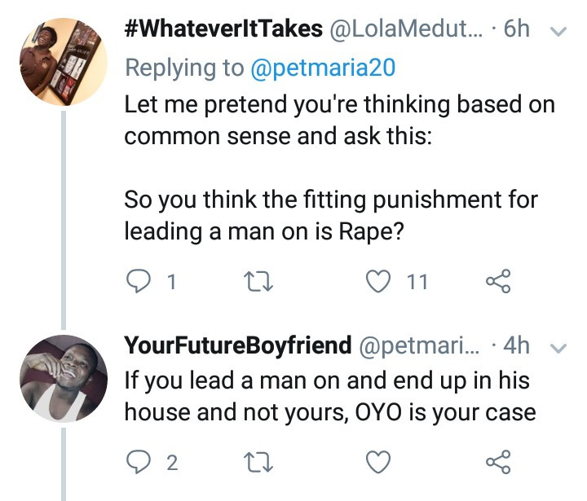Open #WhateverItTakes profile picture
Image resolution: width=587 pixels, height=501 pixels.
pos(64,62)
